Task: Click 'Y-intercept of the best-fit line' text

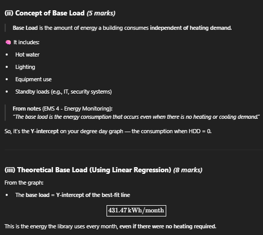Action: point(93,195)
